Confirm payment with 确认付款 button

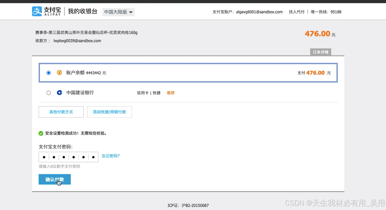click(x=55, y=179)
